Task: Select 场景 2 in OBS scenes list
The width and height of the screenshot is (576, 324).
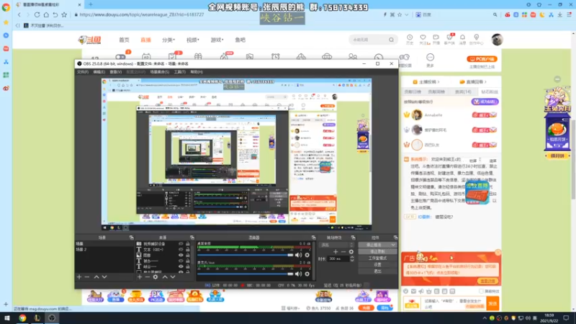Action: (x=104, y=249)
